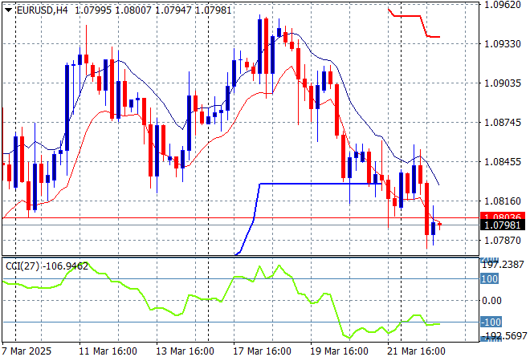Click the 7 Mar 2025 date label

pyautogui.click(x=30, y=351)
